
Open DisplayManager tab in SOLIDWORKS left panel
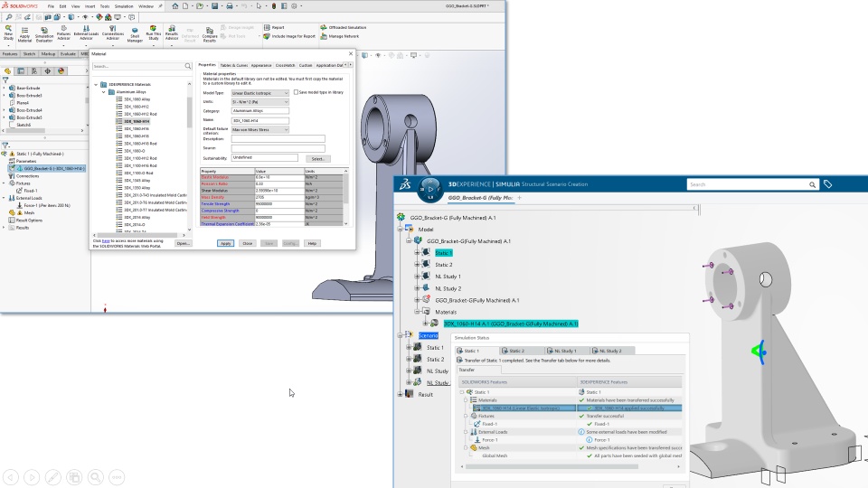61,70
